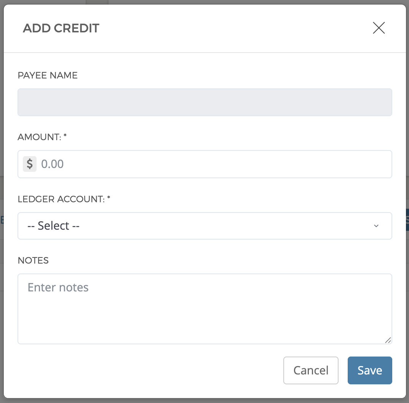Click the ADD CREDIT dialog title
The image size is (409, 403).
[x=61, y=28]
